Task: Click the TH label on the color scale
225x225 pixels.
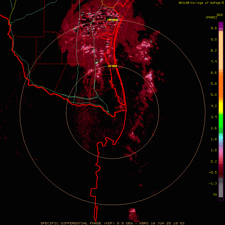Action: pyautogui.click(x=215, y=195)
